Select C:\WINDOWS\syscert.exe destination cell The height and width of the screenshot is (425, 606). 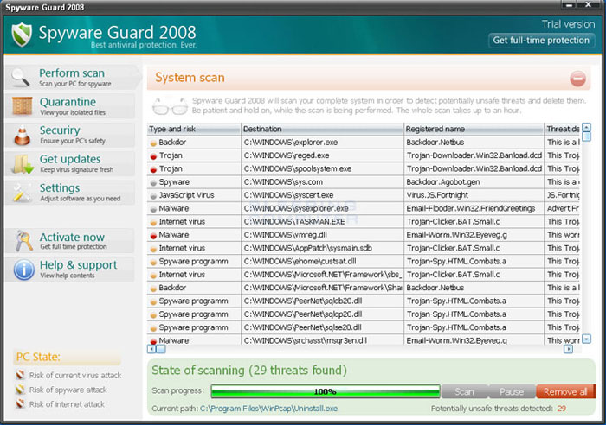pyautogui.click(x=322, y=195)
